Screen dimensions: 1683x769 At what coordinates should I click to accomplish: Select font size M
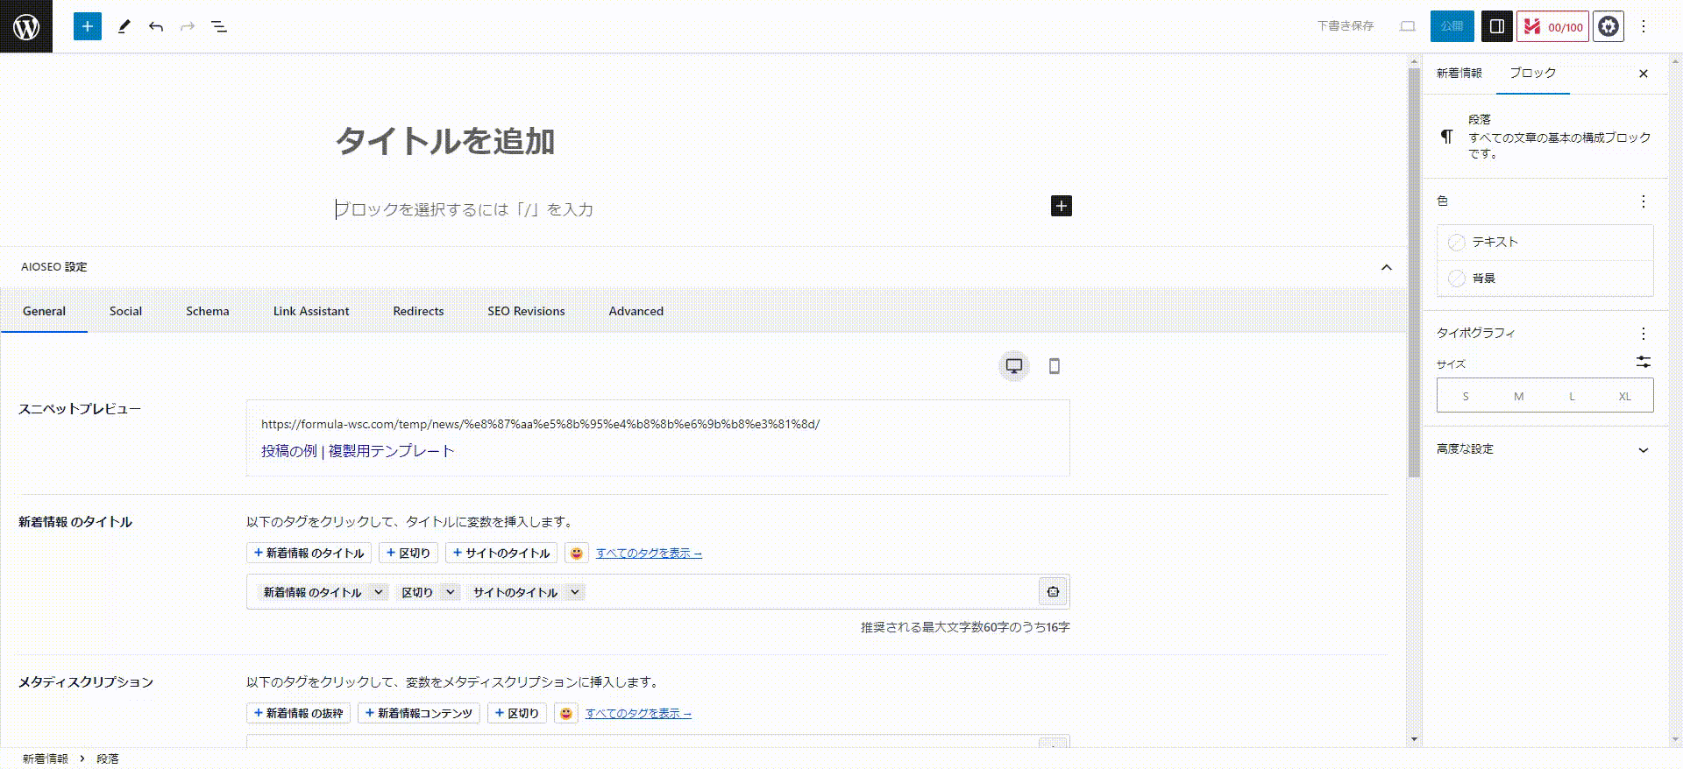click(1518, 397)
